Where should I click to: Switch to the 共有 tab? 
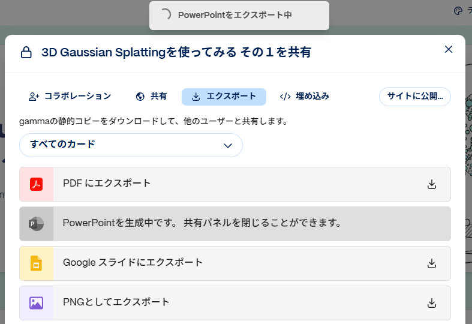point(151,96)
